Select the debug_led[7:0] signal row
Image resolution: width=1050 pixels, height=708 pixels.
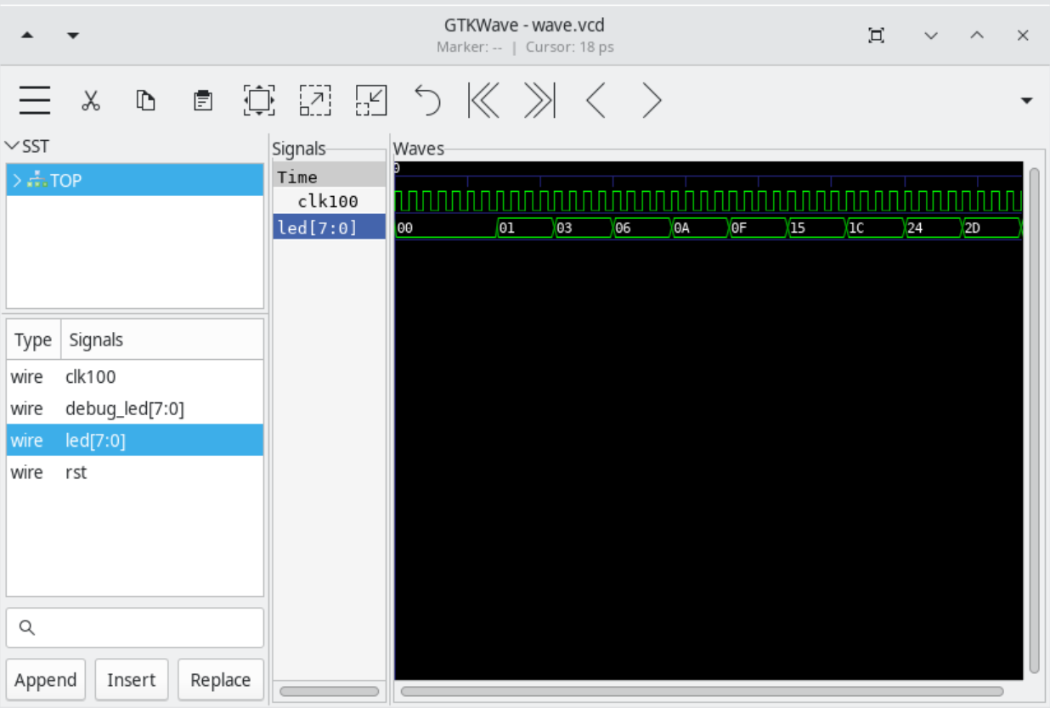pyautogui.click(x=124, y=409)
